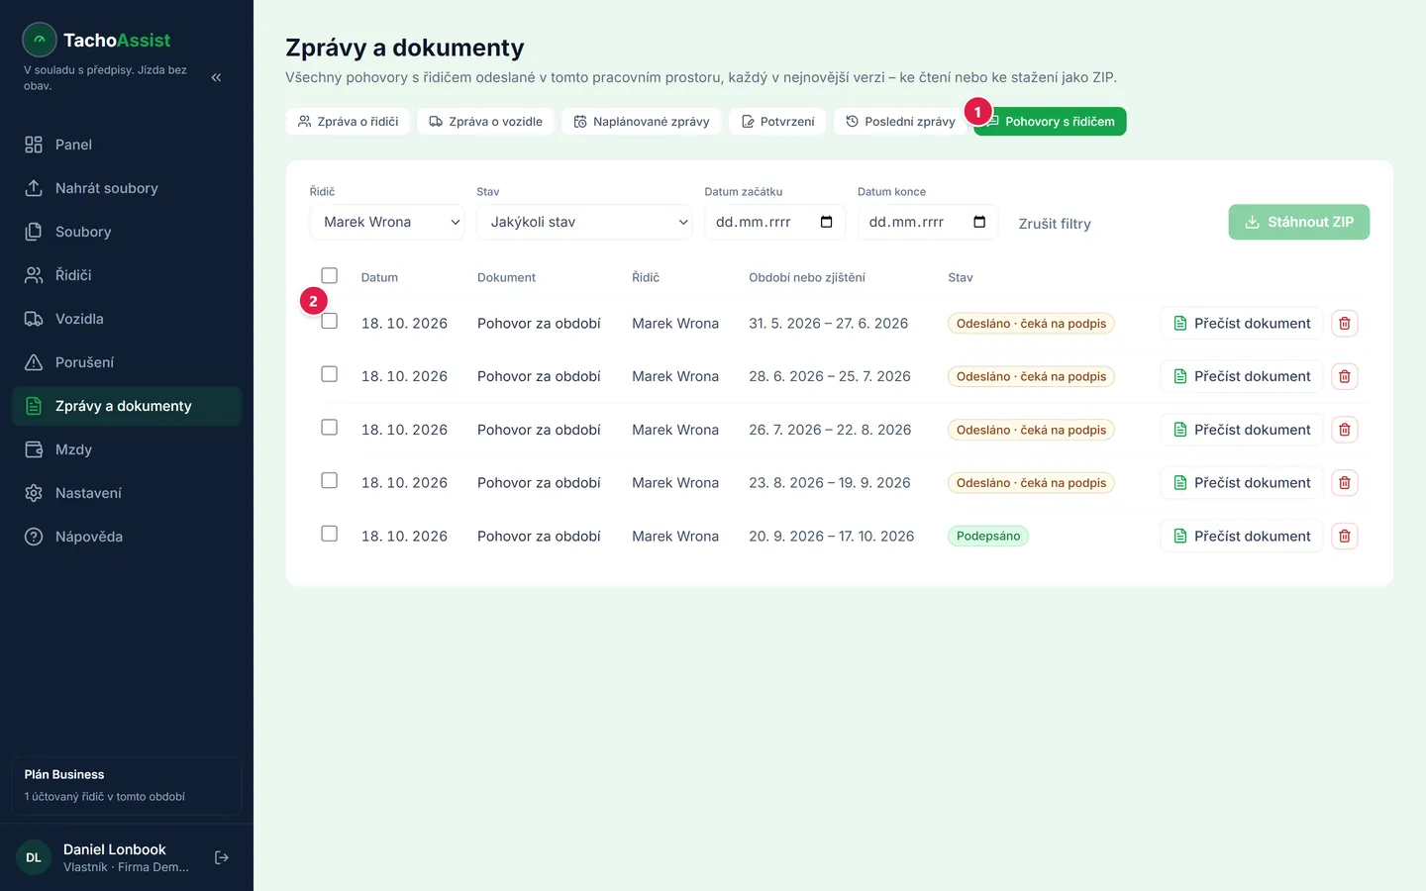1426x891 pixels.
Task: Delete the signed 20. 9. 2026 – 17. 10. 2026 document
Action: [x=1345, y=536]
